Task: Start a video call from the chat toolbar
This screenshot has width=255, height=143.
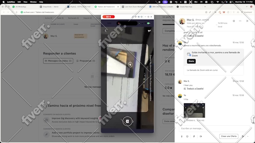Action: 201,136
